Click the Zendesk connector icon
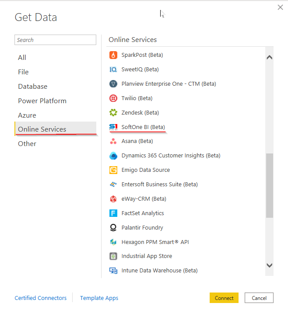The height and width of the screenshot is (317, 288). [113, 113]
